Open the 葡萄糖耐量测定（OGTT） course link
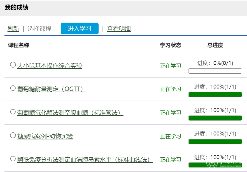This screenshot has height=172, width=247. [x=52, y=89]
